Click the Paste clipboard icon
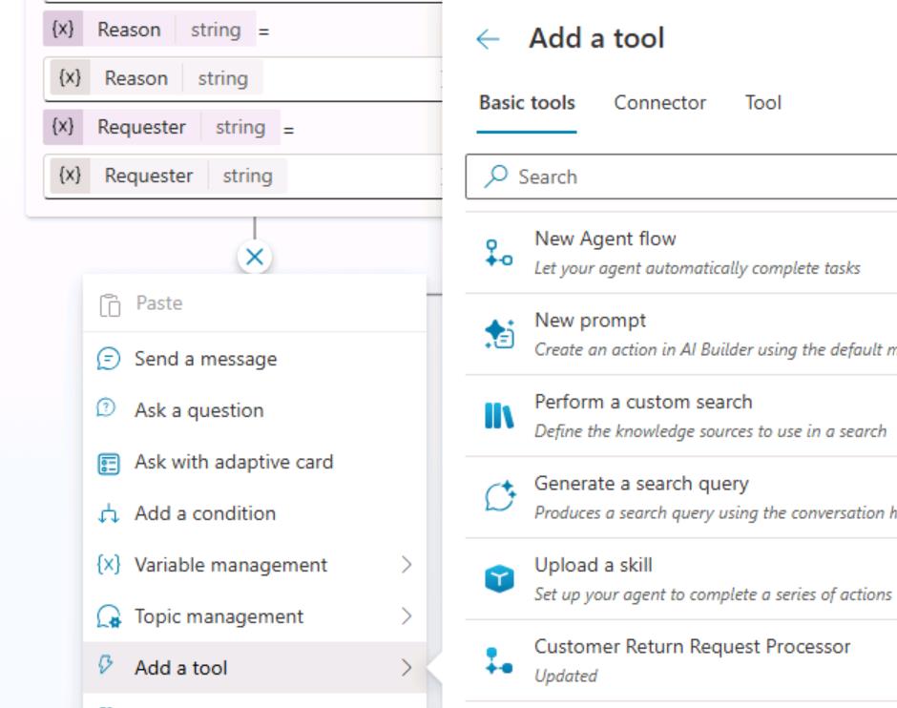897x708 pixels. pyautogui.click(x=110, y=304)
